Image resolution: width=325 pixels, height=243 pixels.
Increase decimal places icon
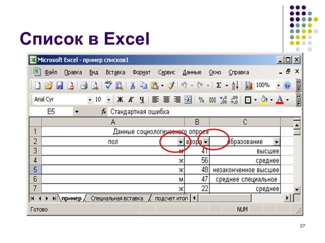tap(223, 100)
